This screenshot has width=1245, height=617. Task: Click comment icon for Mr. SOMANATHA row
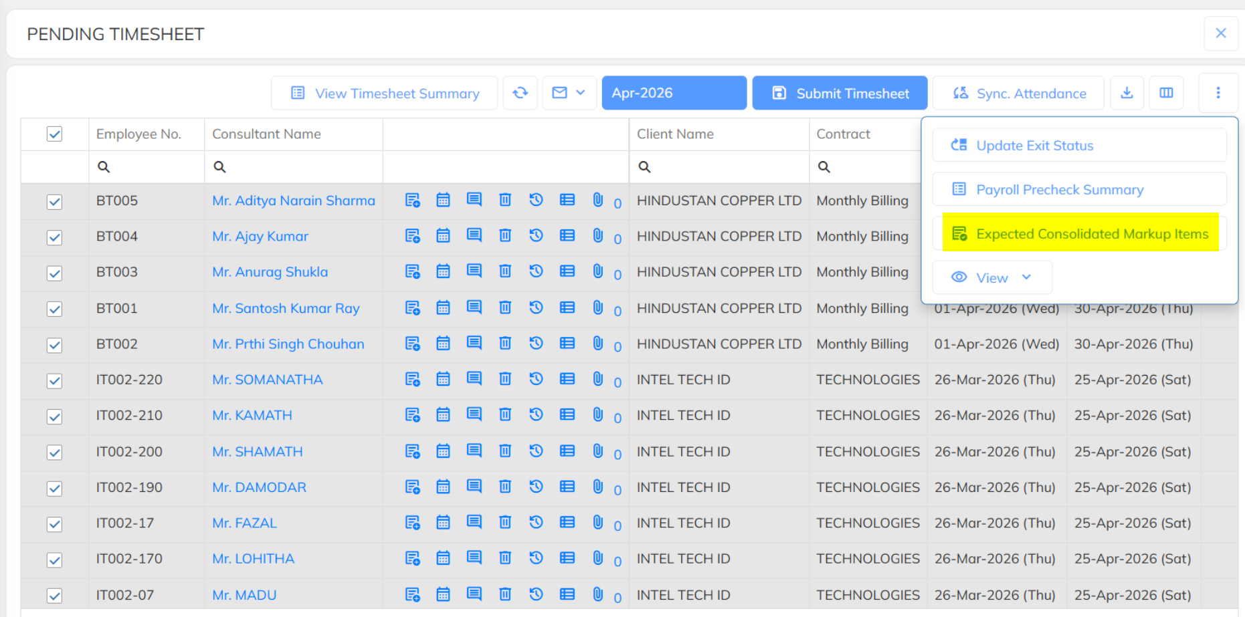[474, 379]
